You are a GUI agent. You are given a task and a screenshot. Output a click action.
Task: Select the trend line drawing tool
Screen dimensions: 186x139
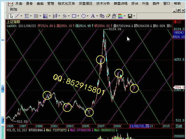click(x=17, y=16)
